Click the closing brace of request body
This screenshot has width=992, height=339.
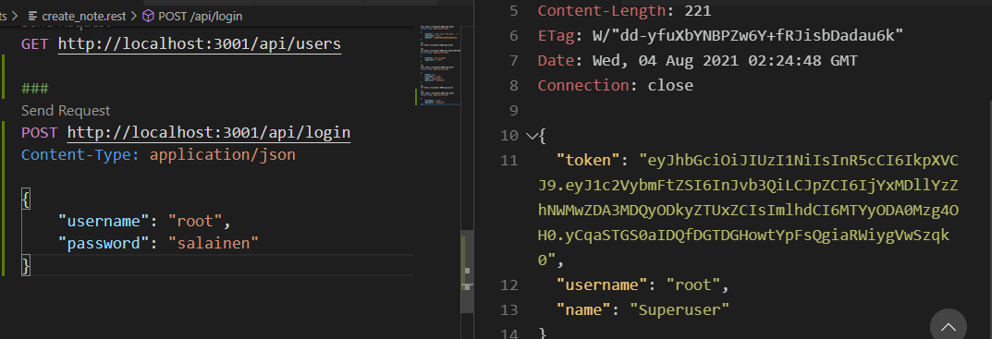coord(25,266)
